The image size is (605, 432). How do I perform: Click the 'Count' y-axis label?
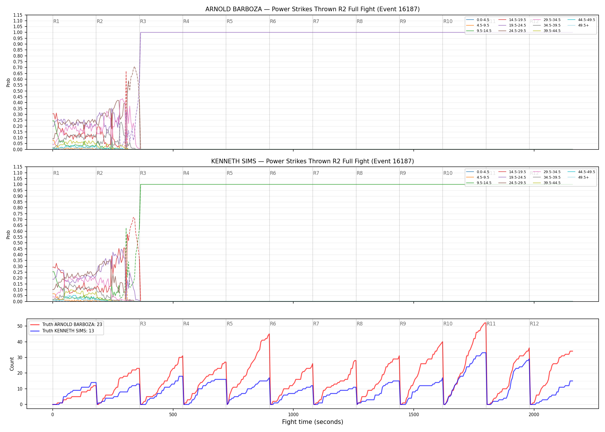click(x=12, y=364)
